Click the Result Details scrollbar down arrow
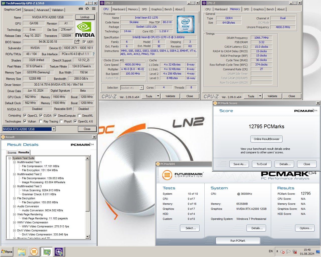321x257 pixels. click(88, 237)
